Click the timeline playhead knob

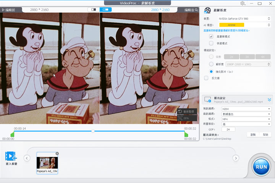pos(93,131)
